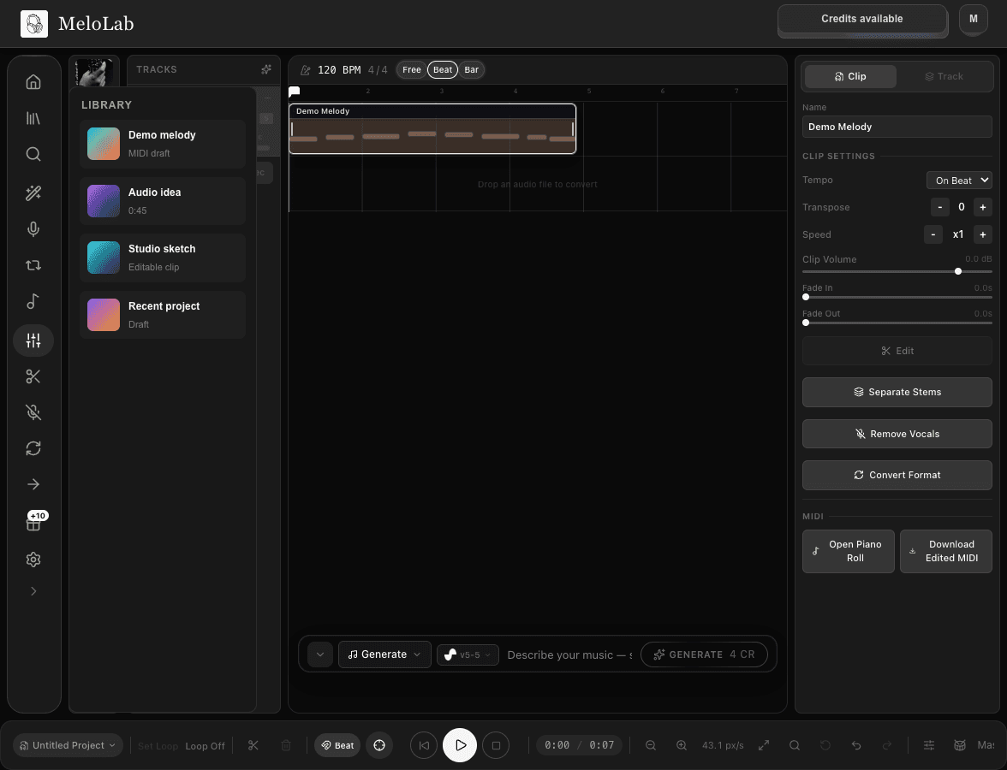This screenshot has width=1007, height=770.
Task: Select the Beat snap mode pill
Action: tap(443, 70)
